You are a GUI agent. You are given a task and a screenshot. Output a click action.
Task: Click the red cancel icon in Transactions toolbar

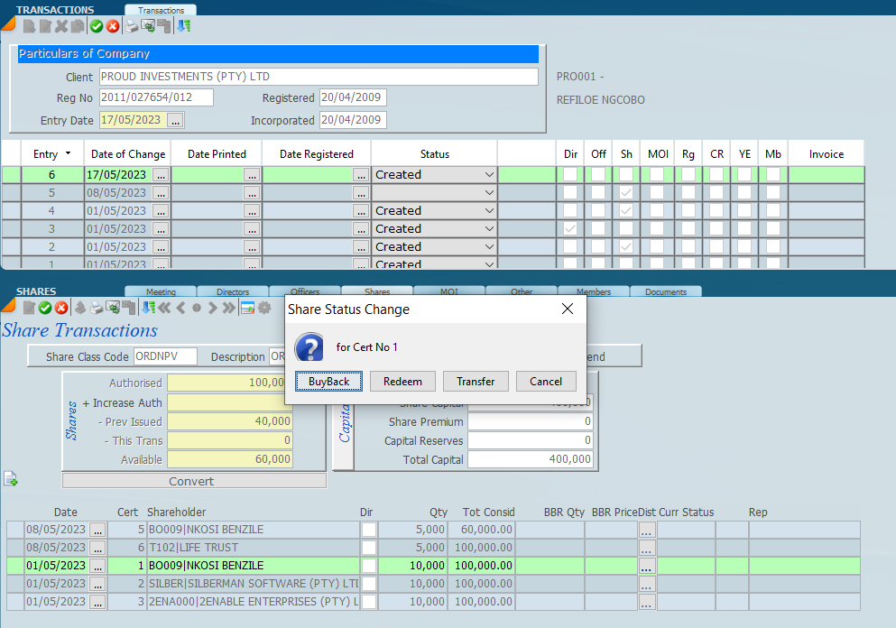click(x=112, y=26)
